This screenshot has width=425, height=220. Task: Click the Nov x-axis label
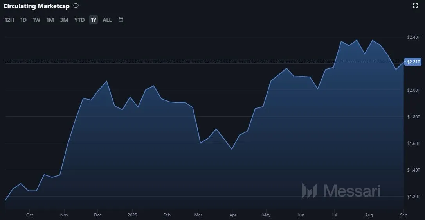(64, 215)
